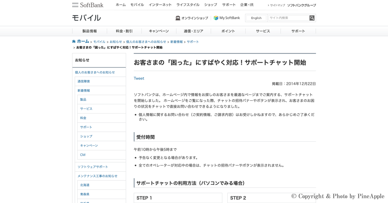This screenshot has width=388, height=203.
Task: Click the STEP 2 box
Action: coord(272,198)
